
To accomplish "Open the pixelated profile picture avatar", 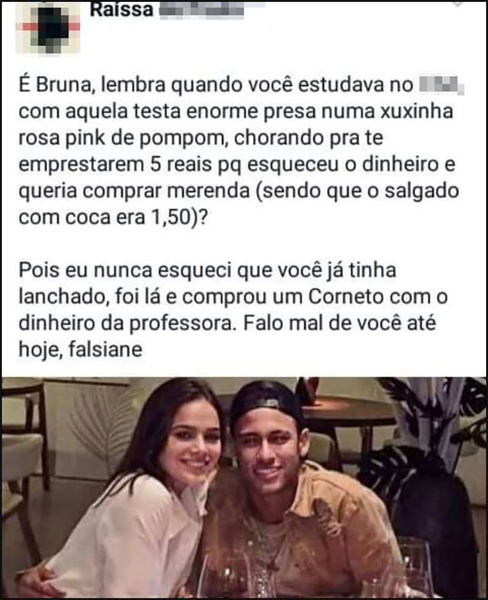I will (48, 27).
